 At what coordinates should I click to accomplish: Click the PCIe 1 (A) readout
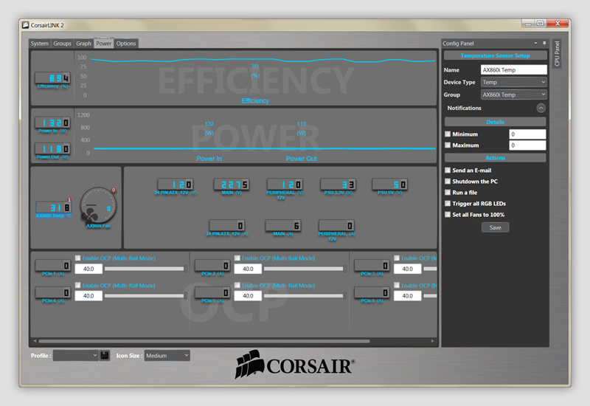click(x=52, y=265)
